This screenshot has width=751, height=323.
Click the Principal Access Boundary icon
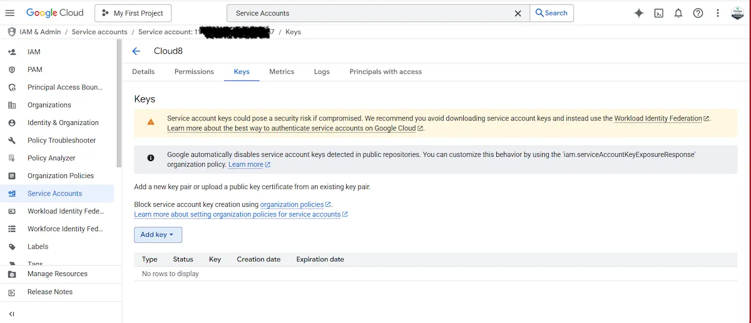[12, 87]
